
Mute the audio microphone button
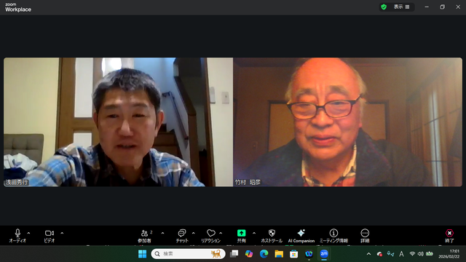[17, 236]
